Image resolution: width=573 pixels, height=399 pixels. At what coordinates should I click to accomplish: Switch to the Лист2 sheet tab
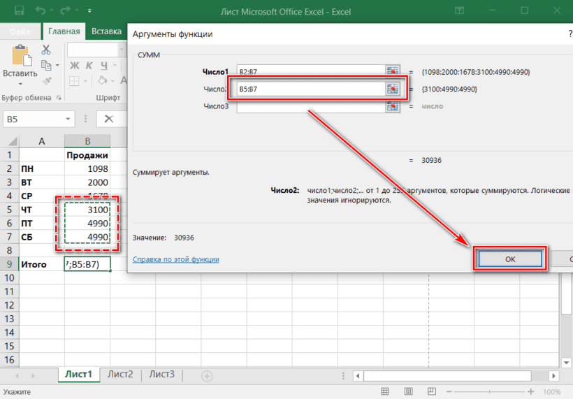tap(120, 375)
